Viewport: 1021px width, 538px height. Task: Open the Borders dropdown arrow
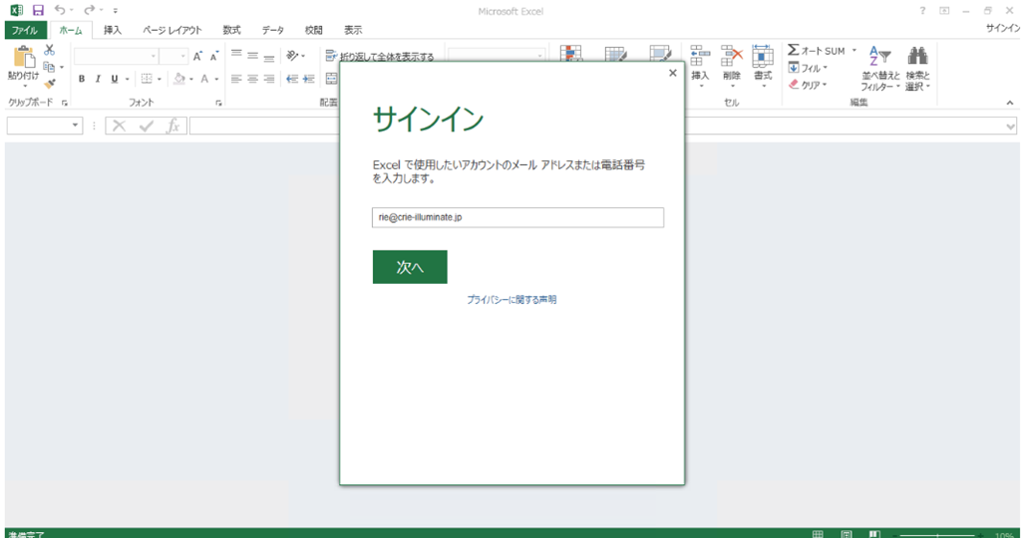(x=159, y=80)
